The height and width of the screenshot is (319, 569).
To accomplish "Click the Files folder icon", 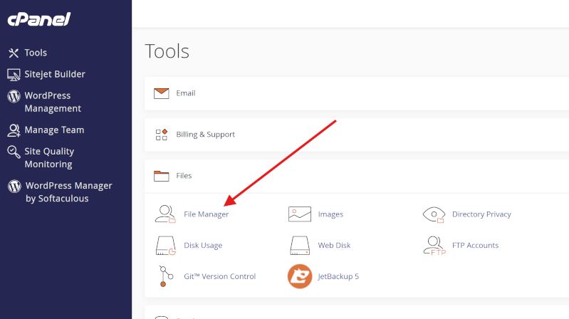I will click(161, 176).
